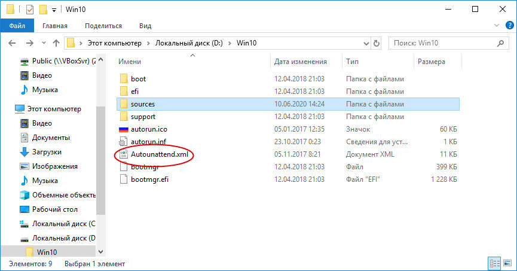Screen dimensions: 517x271
Task: Click navigation pane scroll down arrow
Action: [x=101, y=252]
